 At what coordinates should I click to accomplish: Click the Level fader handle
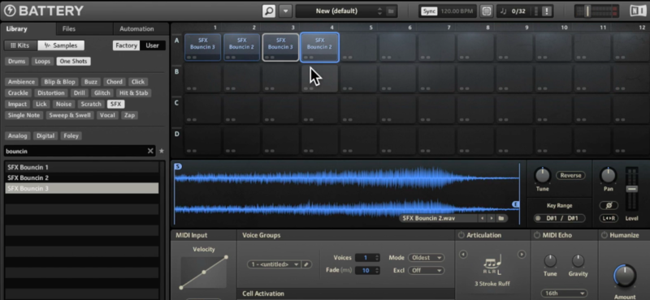click(x=631, y=189)
